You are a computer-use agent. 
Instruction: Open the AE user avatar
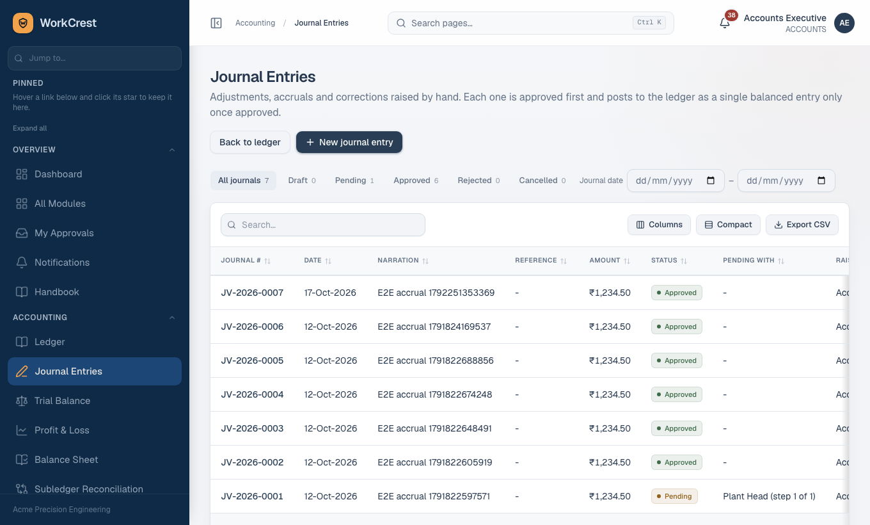(x=844, y=23)
